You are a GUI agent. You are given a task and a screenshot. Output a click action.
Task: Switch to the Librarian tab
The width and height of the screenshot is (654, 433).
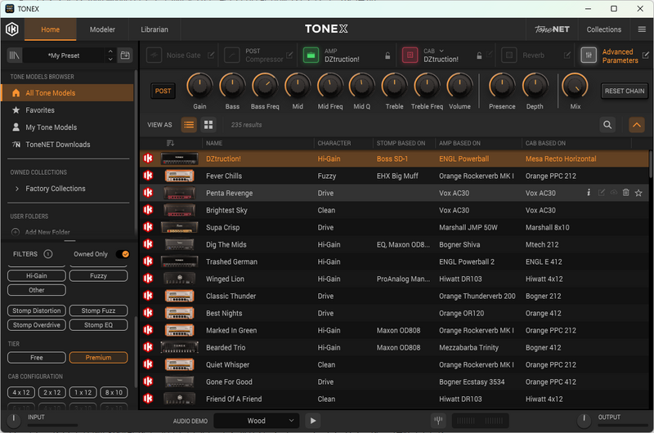[155, 29]
